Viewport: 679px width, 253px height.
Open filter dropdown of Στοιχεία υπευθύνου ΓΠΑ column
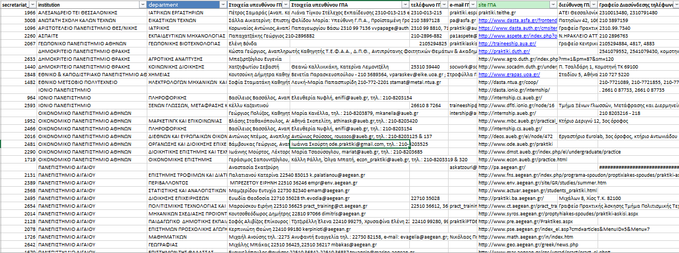tap(406, 4)
